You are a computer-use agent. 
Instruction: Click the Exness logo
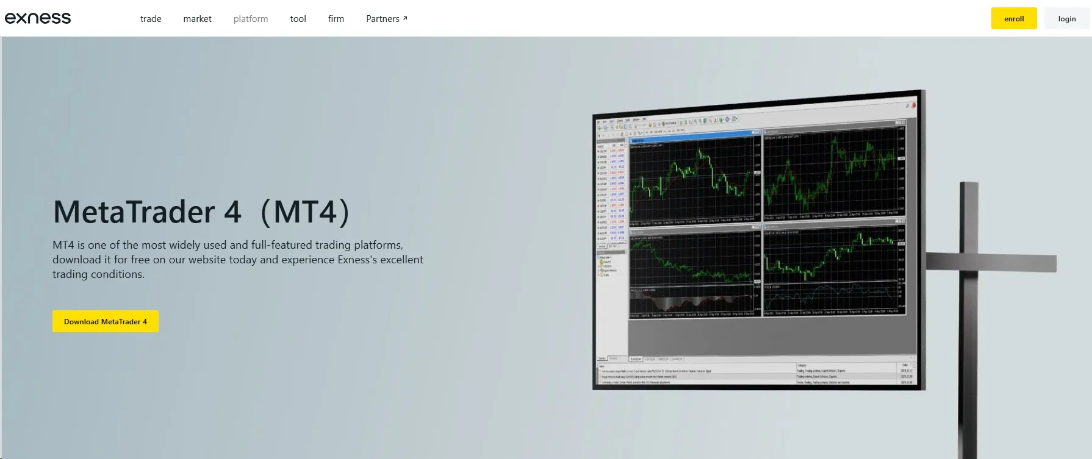tap(38, 18)
